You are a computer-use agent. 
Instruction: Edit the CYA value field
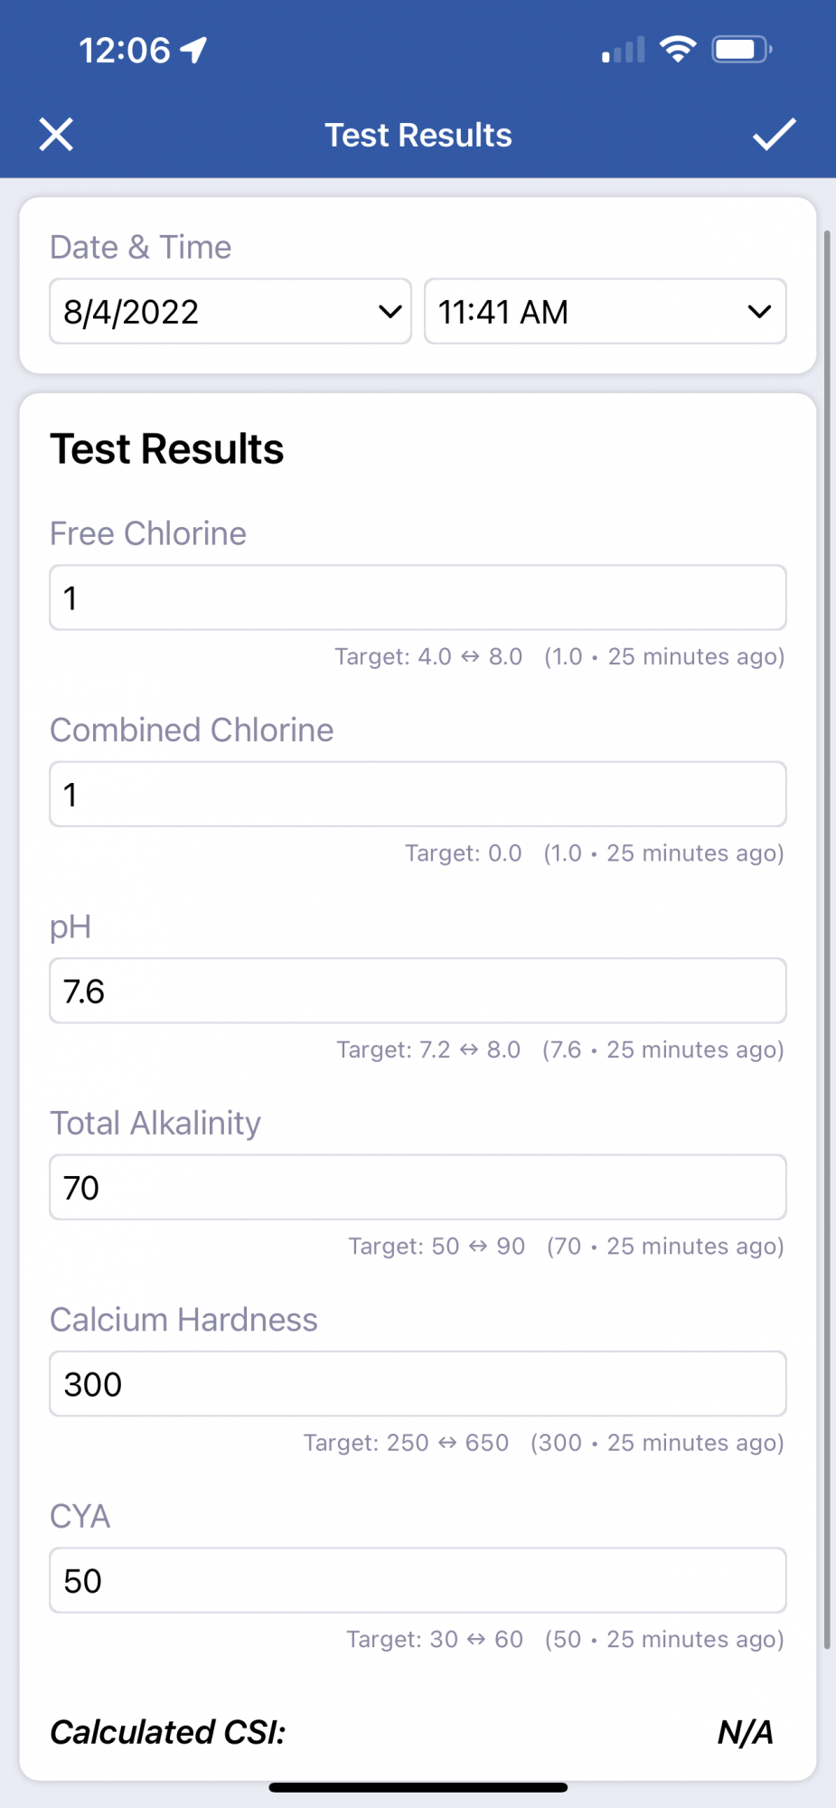pyautogui.click(x=418, y=1580)
